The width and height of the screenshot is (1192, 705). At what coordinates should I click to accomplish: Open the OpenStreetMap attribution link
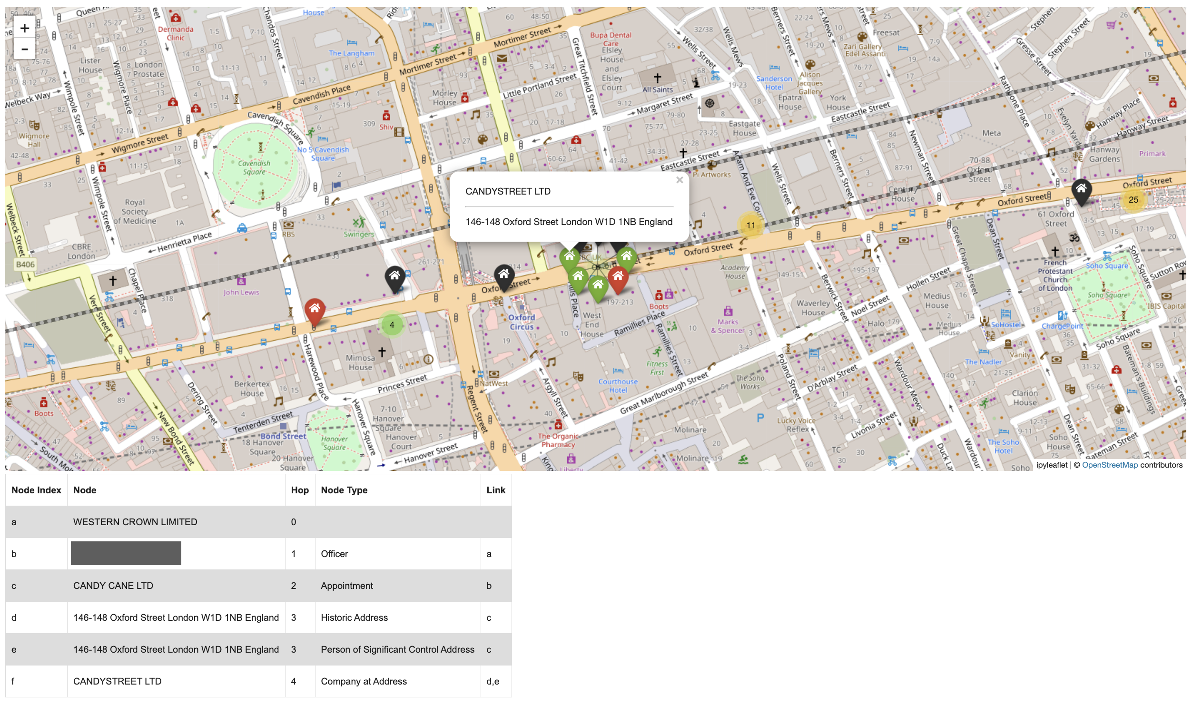pos(1109,465)
